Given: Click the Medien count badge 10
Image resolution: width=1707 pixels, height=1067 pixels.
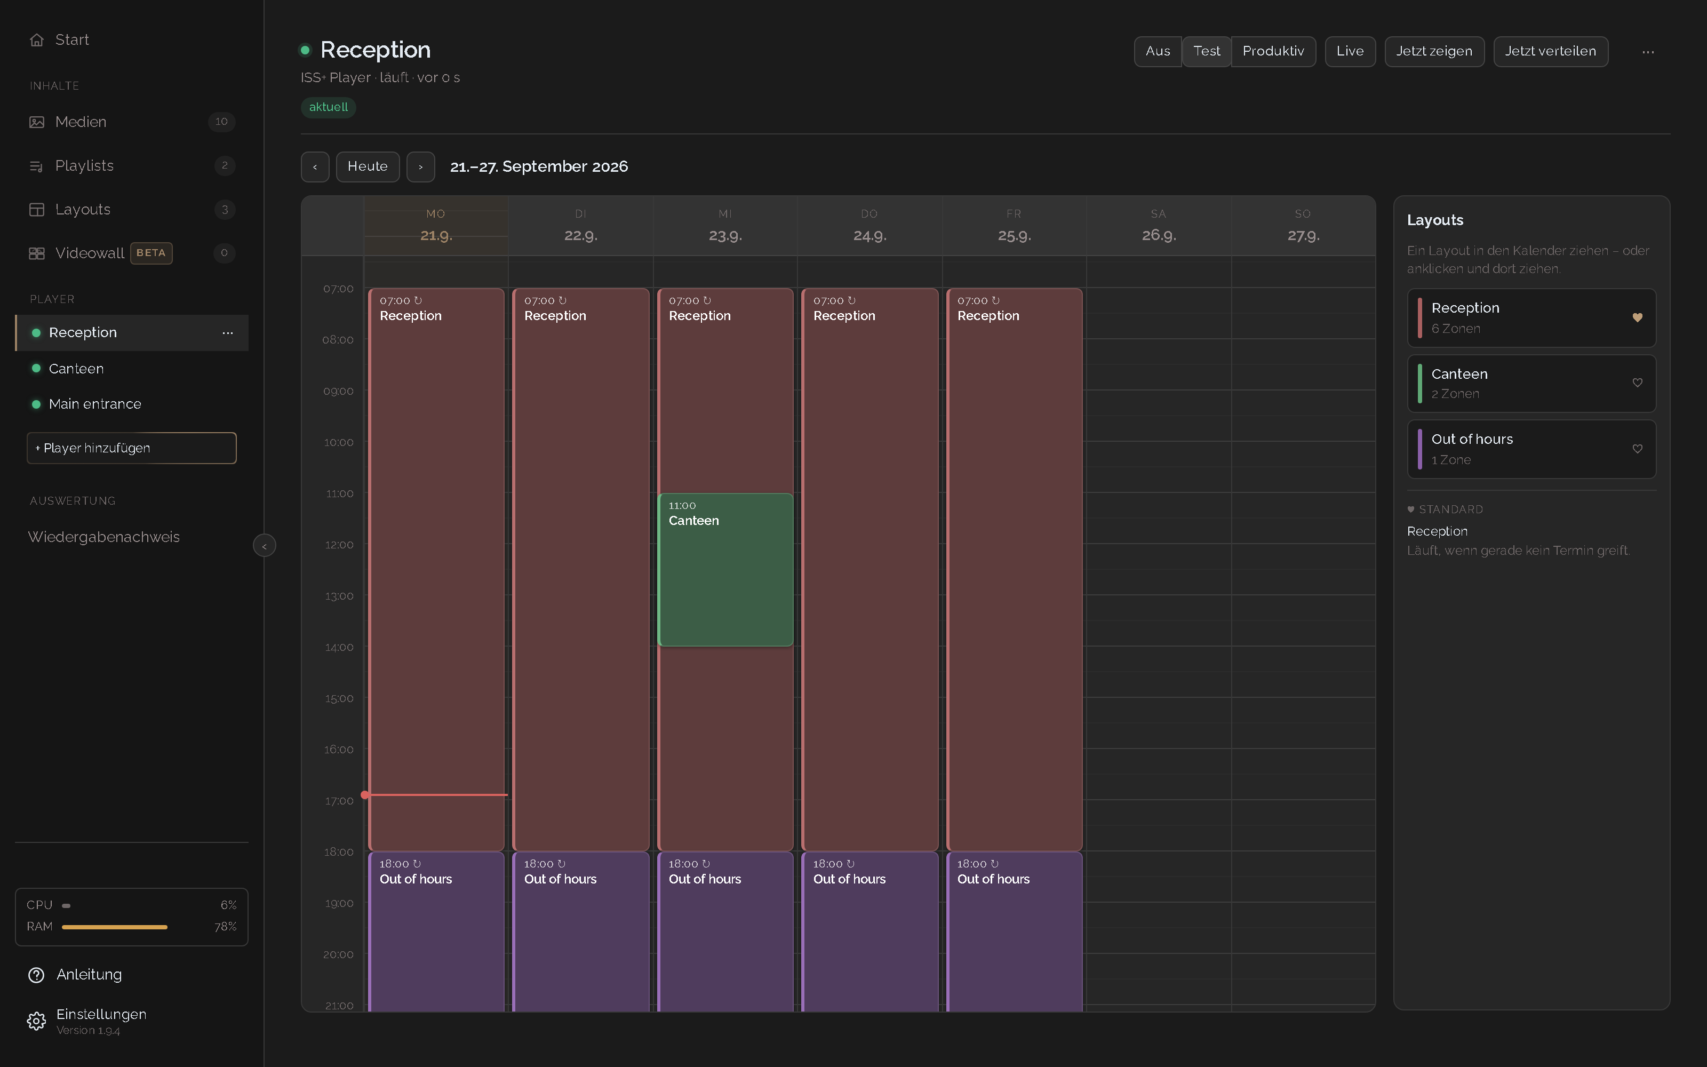Looking at the screenshot, I should coord(221,122).
